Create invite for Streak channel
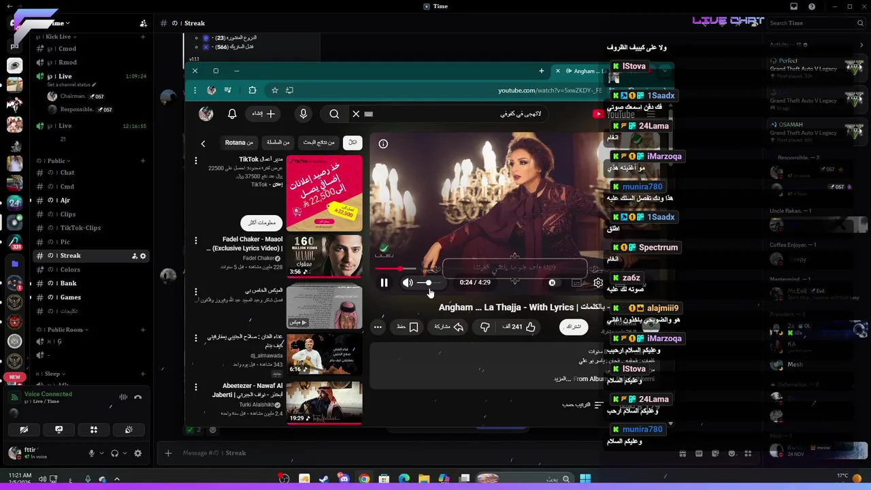871x490 pixels. 135,256
